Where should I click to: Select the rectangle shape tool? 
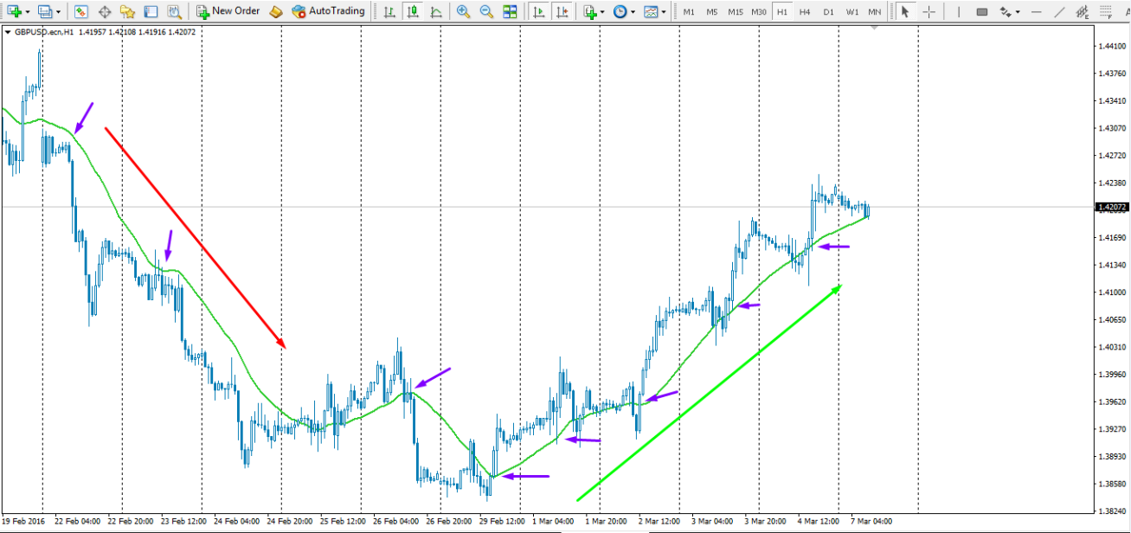pyautogui.click(x=982, y=11)
